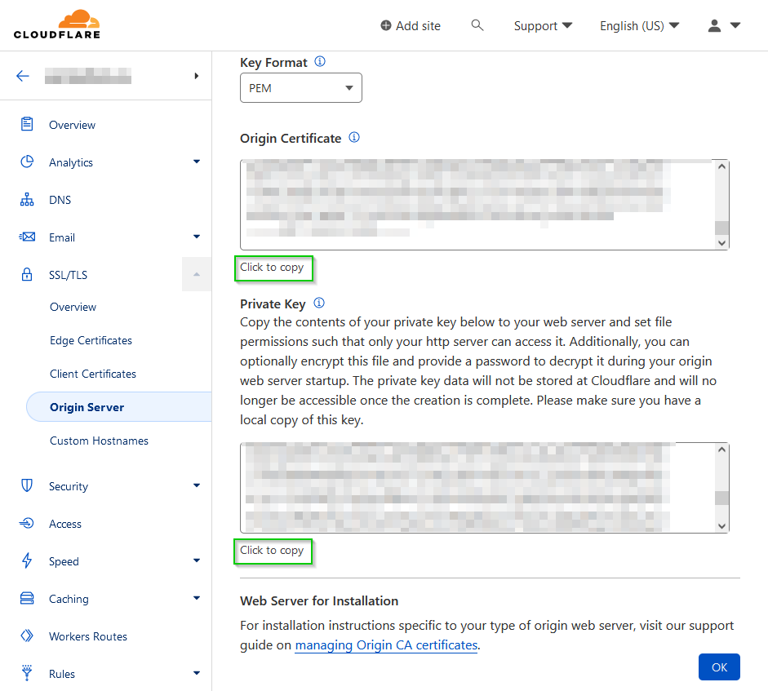Image resolution: width=768 pixels, height=691 pixels.
Task: Copy the Private Key with Click to copy
Action: (x=273, y=551)
